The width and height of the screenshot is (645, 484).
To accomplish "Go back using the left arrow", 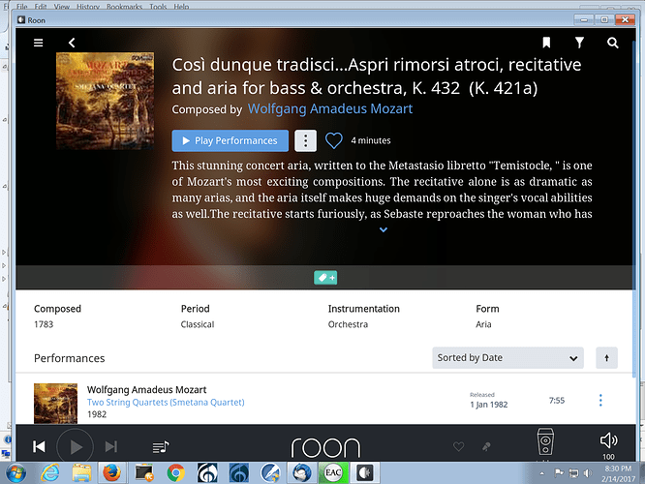I will click(72, 43).
